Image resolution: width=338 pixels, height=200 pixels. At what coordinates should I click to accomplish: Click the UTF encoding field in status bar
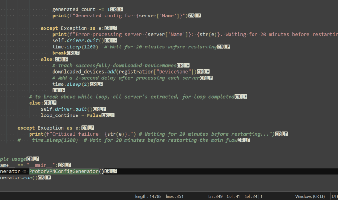[334, 196]
